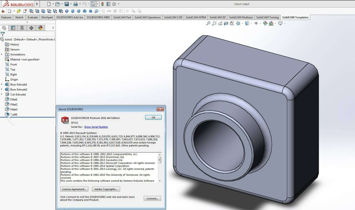The image size is (355, 210).
Task: Click the Edit Appearance color ball icon
Action: tap(265, 24)
